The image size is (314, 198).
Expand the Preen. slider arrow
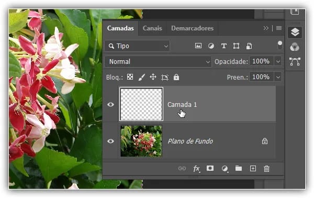pos(278,77)
